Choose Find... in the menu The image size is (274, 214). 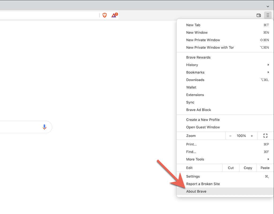click(x=225, y=152)
